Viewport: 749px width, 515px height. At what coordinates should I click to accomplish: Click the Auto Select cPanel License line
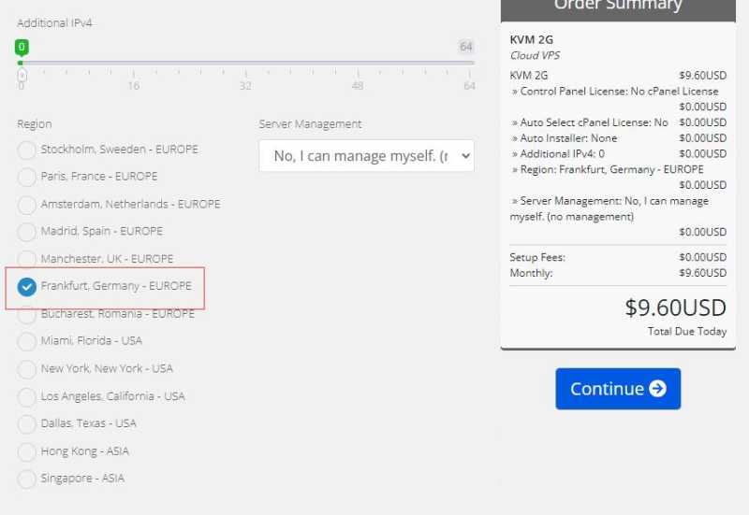tap(590, 122)
